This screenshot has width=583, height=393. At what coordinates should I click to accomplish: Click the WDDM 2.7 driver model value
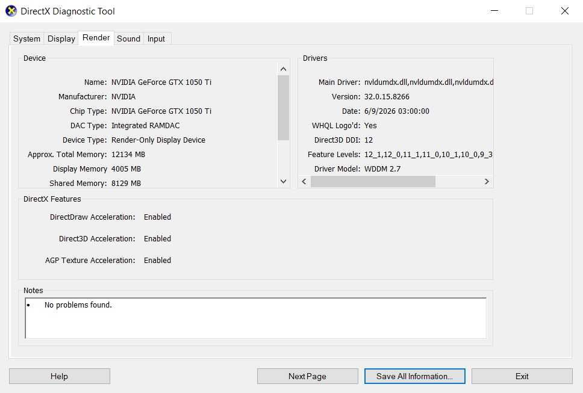tap(382, 169)
